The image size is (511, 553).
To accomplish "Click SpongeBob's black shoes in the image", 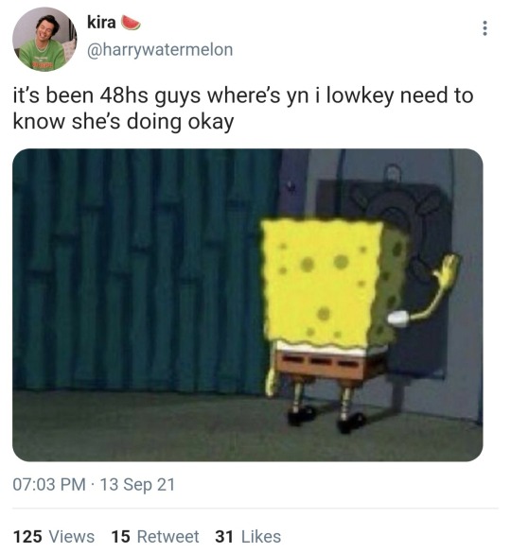I will [323, 419].
